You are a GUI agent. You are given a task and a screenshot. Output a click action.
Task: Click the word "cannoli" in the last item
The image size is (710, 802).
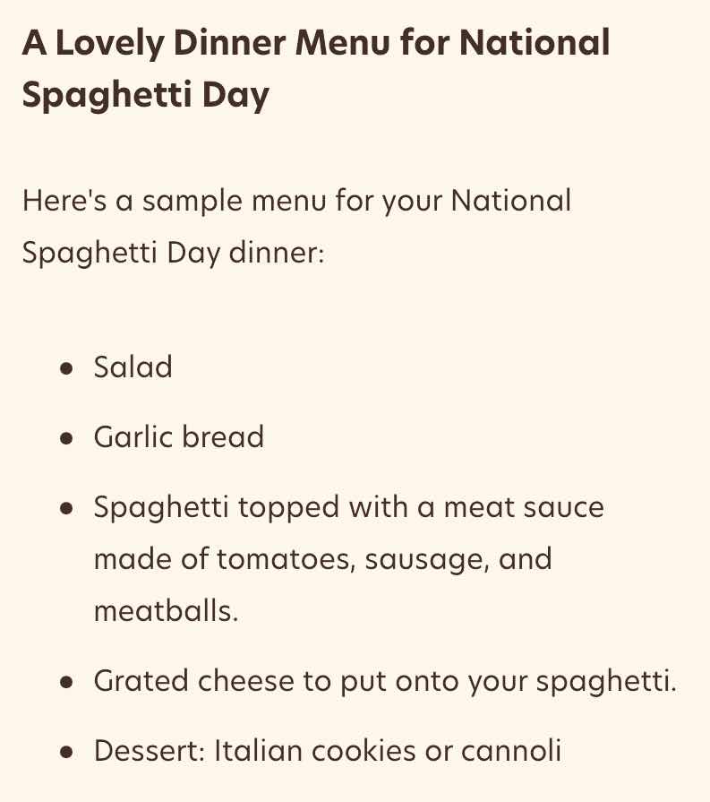(x=511, y=751)
